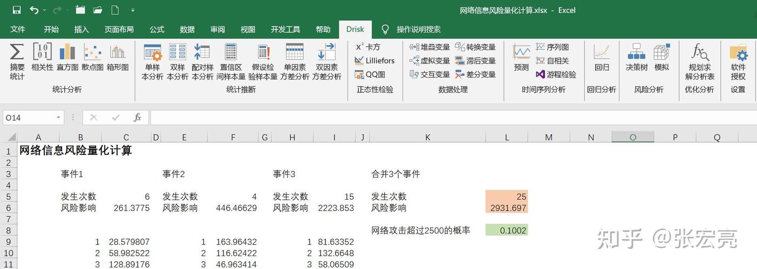Open the 文件 menu

click(17, 29)
